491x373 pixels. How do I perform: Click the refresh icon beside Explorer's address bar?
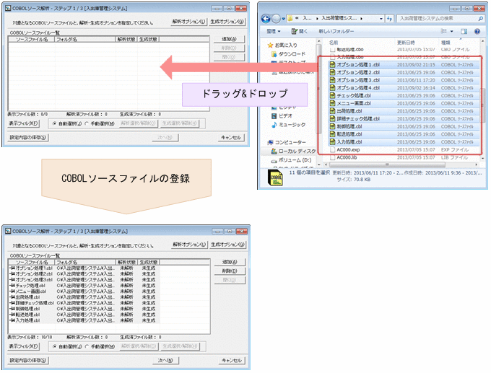point(389,19)
